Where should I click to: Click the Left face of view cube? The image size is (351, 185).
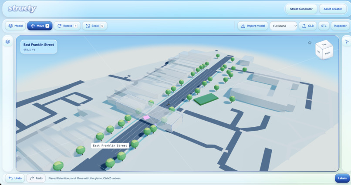click(319, 52)
